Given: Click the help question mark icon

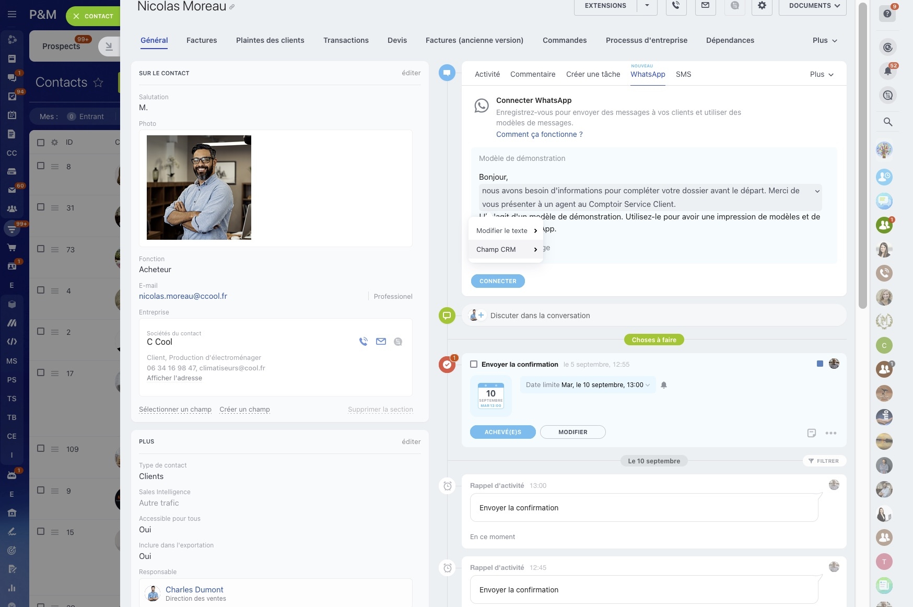Looking at the screenshot, I should tap(887, 14).
